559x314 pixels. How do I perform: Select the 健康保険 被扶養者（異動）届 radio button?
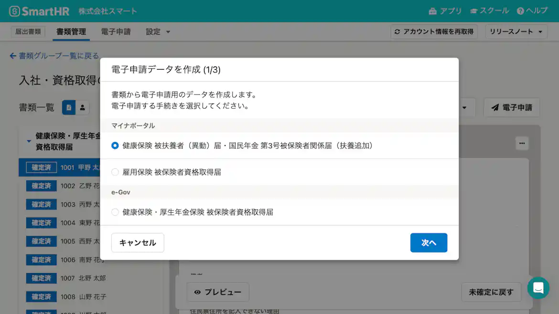tap(115, 146)
